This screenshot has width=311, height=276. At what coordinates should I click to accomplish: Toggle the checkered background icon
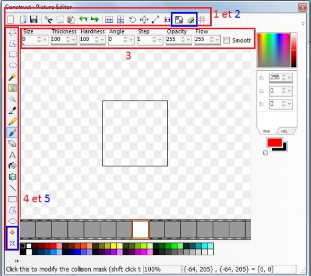coord(179,20)
